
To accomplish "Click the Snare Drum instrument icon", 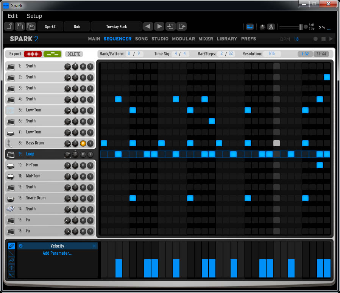I will point(11,198).
